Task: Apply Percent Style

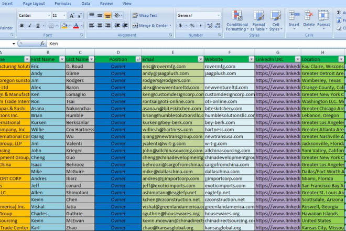Action: (x=192, y=26)
